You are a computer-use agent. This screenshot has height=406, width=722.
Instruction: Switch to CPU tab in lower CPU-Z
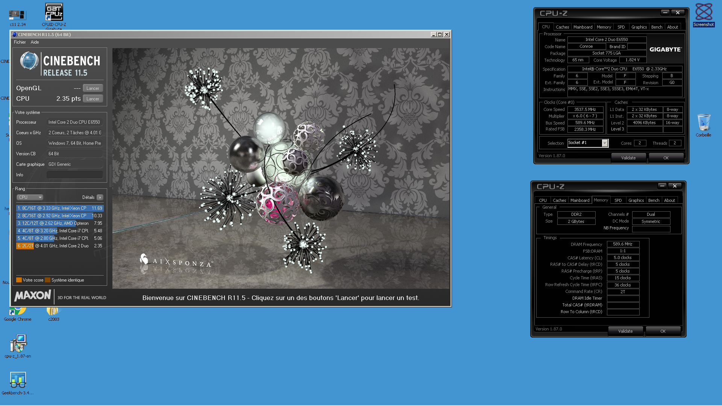pyautogui.click(x=543, y=200)
